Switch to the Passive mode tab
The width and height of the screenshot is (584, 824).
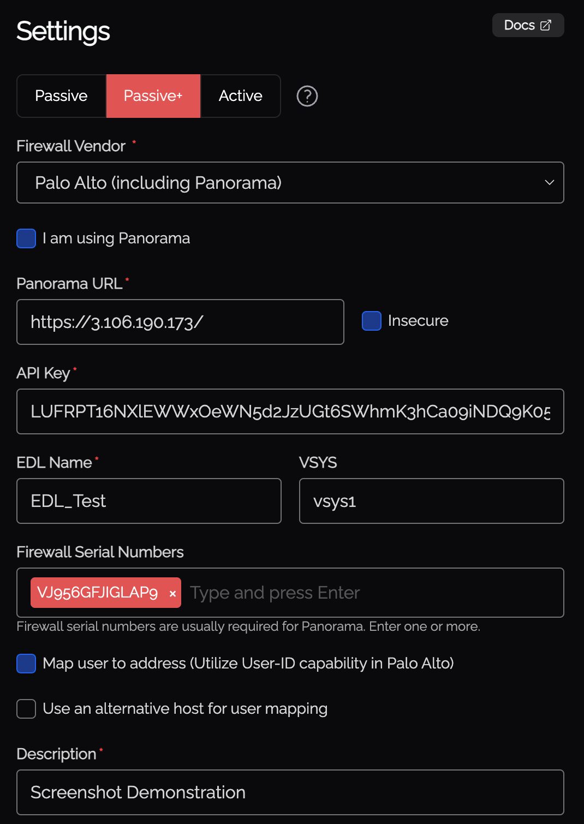point(61,95)
